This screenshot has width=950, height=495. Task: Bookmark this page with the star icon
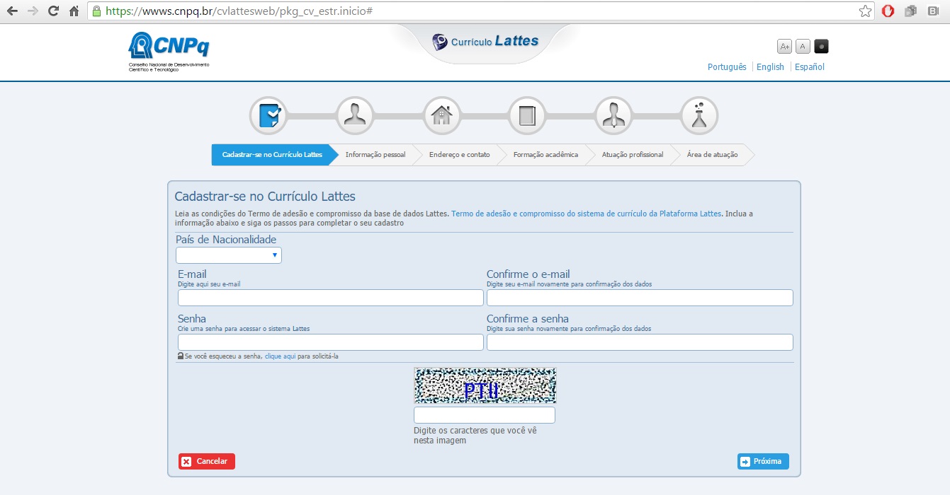[865, 11]
